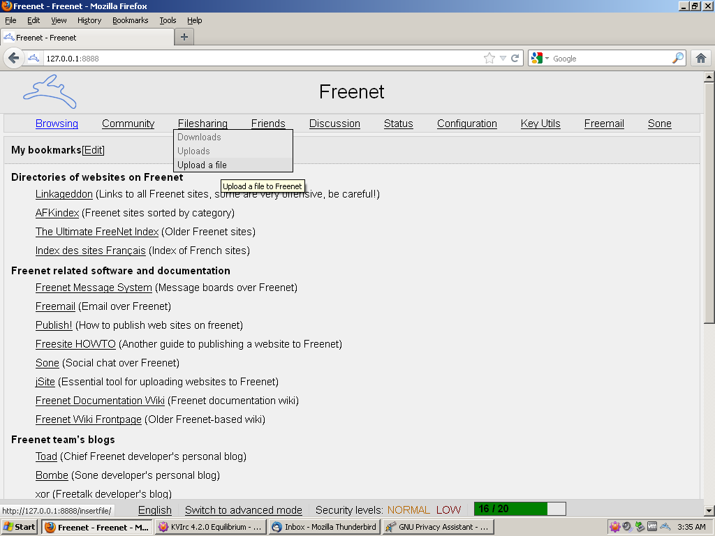Open the Edit menu
The image size is (715, 536).
pos(34,20)
